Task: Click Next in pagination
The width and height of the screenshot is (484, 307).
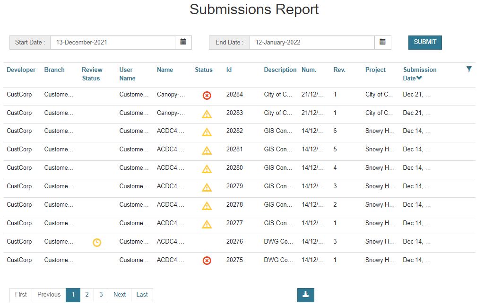Action: [x=120, y=295]
